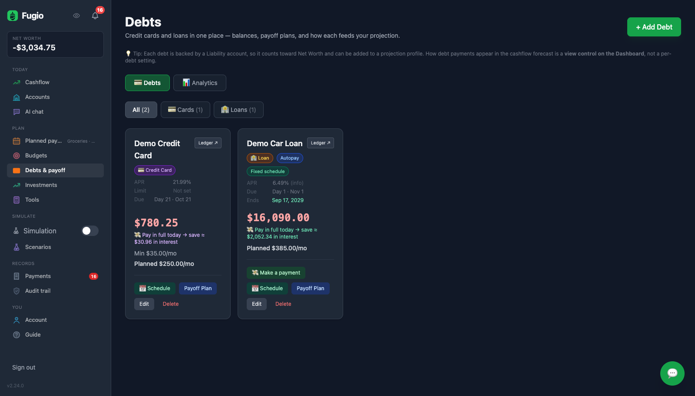Viewport: 695px width, 396px height.
Task: Open the Tools calculator icon
Action: (17, 200)
